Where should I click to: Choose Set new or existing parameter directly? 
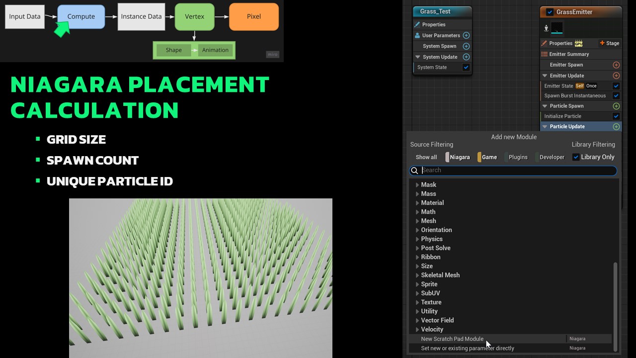coord(467,348)
